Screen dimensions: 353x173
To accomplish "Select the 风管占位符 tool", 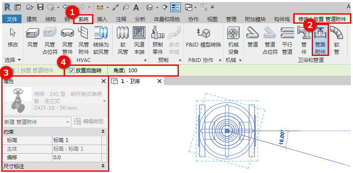I will [x=50, y=40].
